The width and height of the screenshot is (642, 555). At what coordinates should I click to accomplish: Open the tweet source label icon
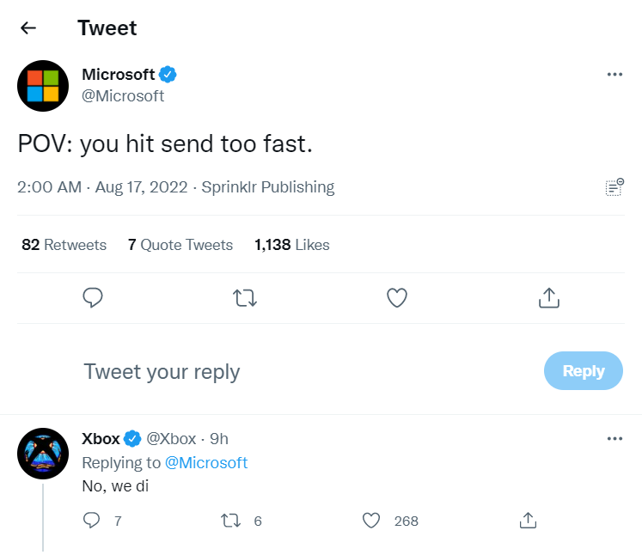pyautogui.click(x=614, y=187)
